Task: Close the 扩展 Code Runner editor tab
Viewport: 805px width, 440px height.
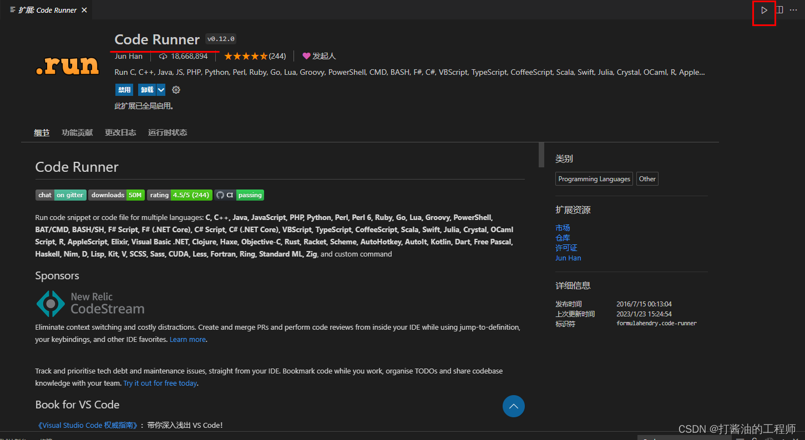Action: (x=84, y=10)
